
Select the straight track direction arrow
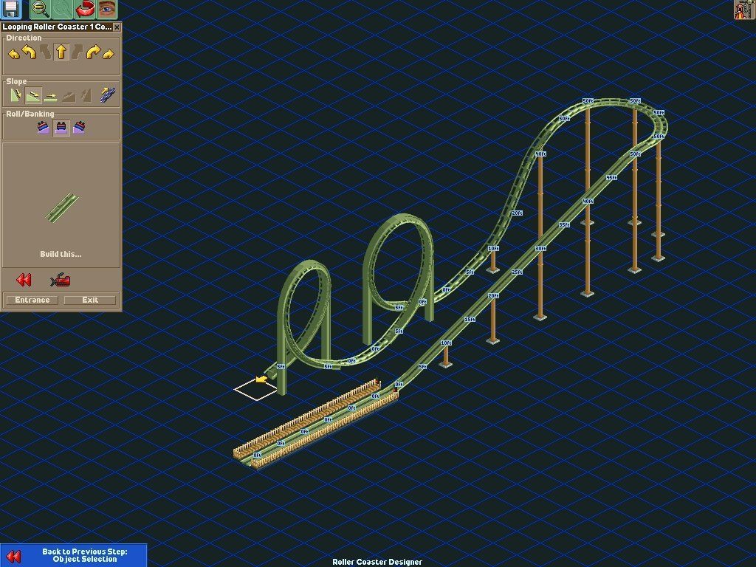pyautogui.click(x=61, y=53)
